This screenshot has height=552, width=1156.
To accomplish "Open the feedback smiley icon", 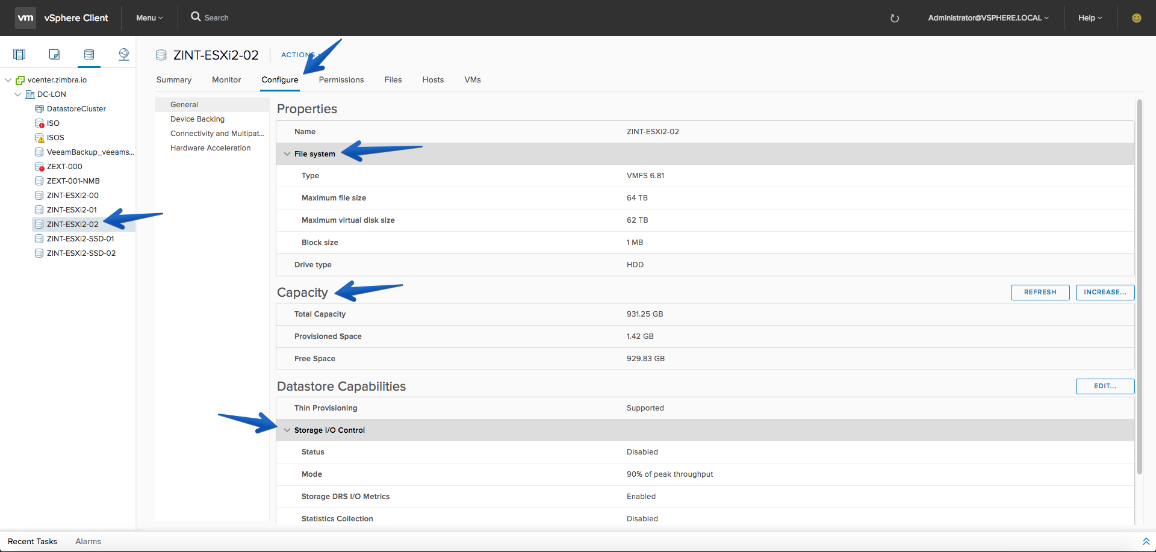I will 1137,18.
